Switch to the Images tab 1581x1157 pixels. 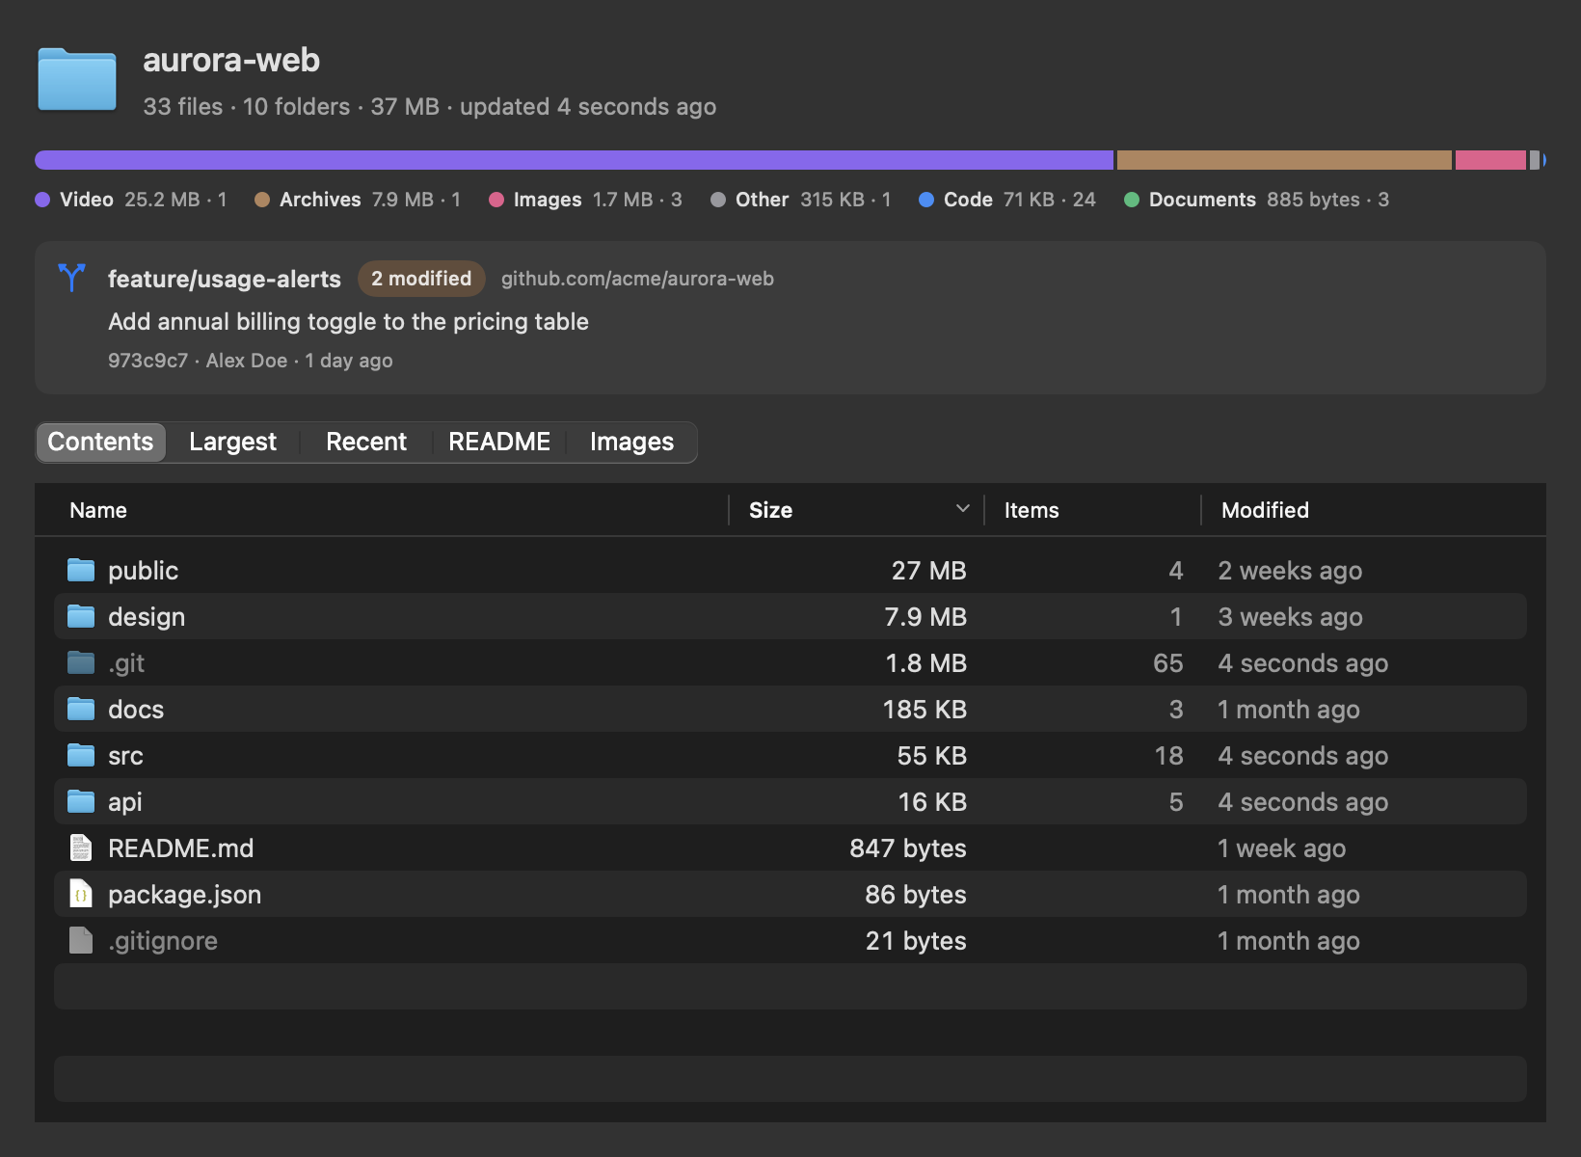[631, 442]
